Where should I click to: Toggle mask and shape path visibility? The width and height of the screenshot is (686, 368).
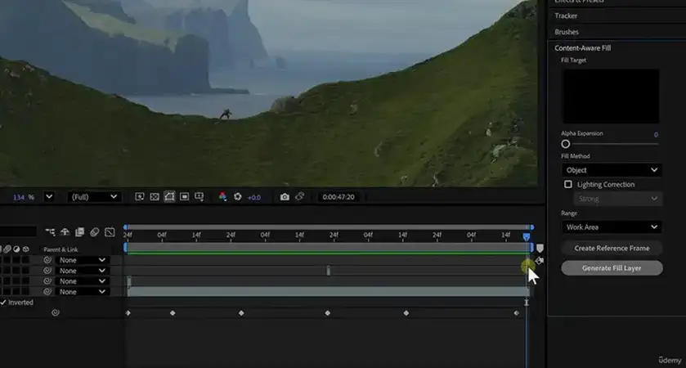tap(169, 197)
